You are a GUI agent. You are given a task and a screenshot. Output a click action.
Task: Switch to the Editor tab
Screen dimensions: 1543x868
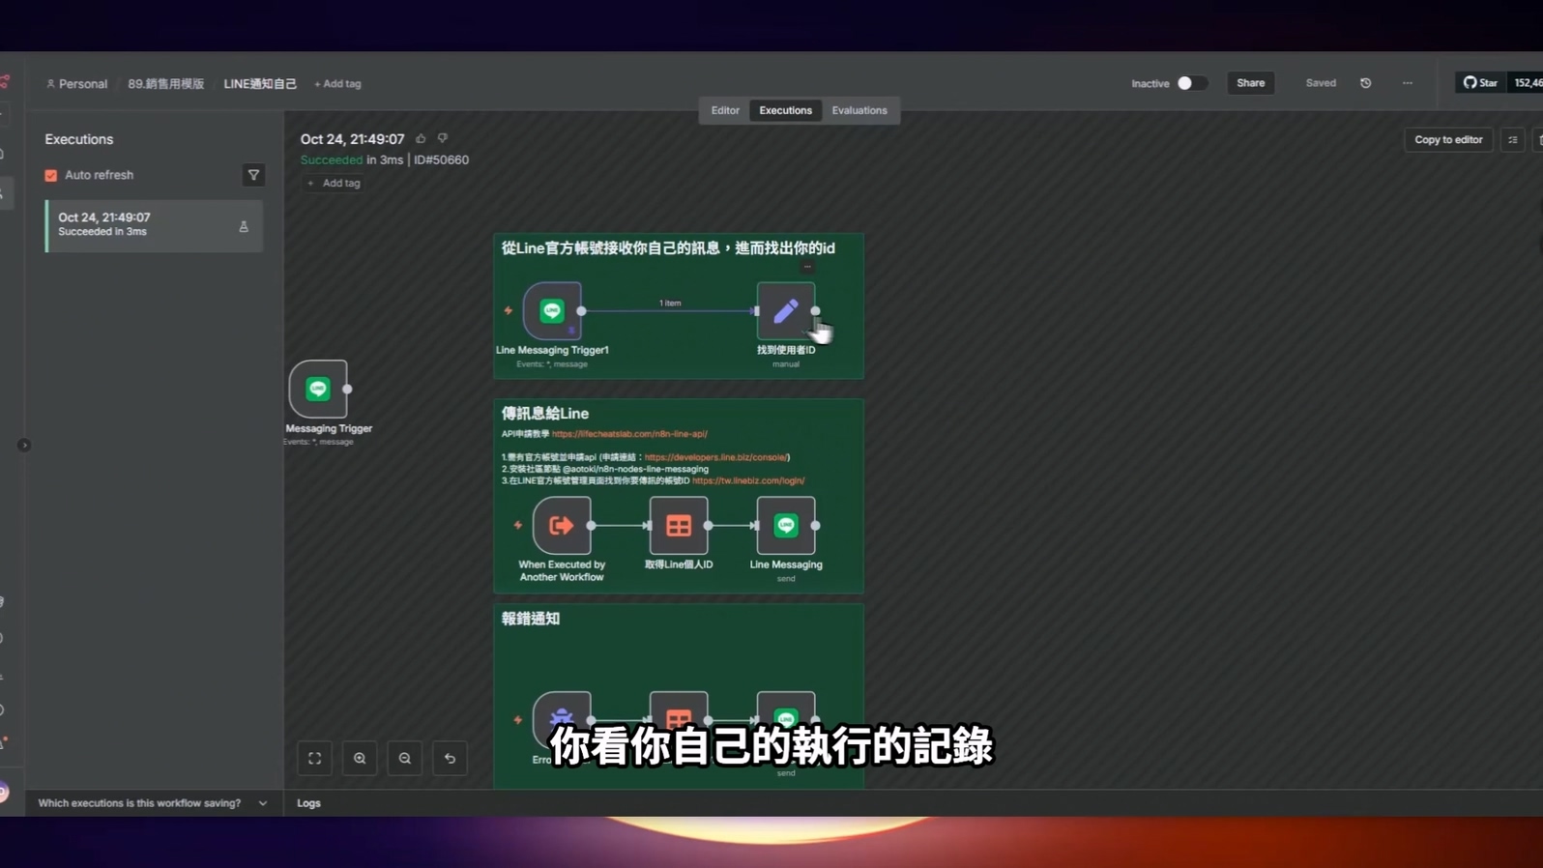point(725,110)
